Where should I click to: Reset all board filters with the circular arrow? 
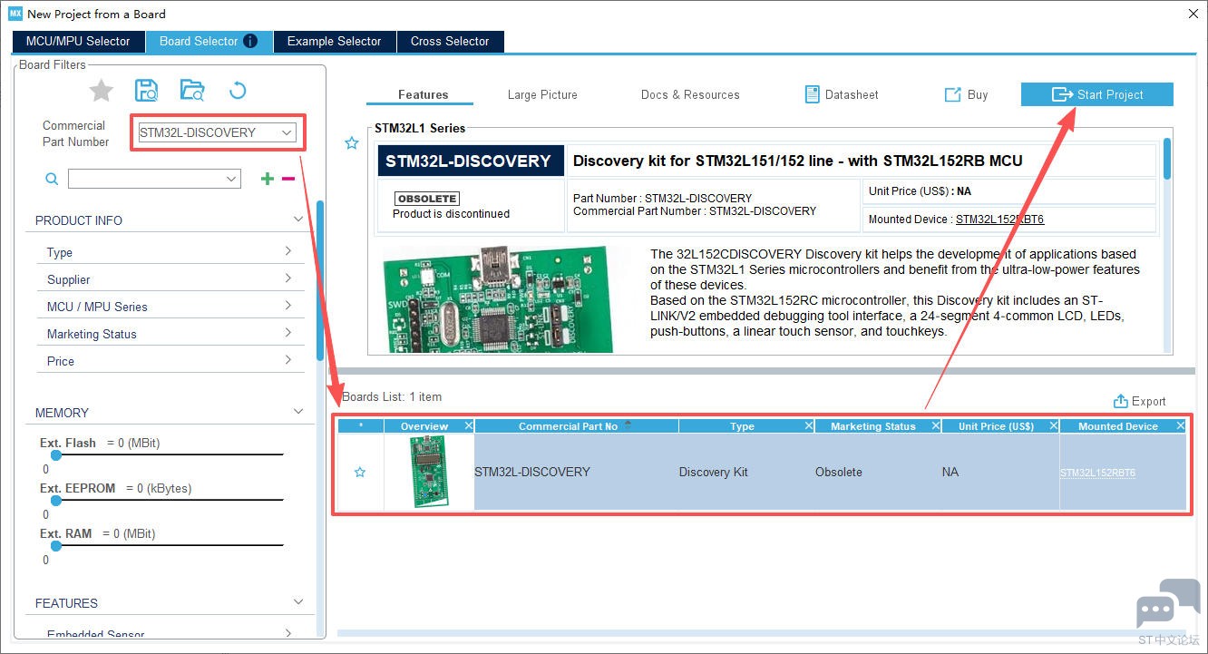click(x=238, y=90)
